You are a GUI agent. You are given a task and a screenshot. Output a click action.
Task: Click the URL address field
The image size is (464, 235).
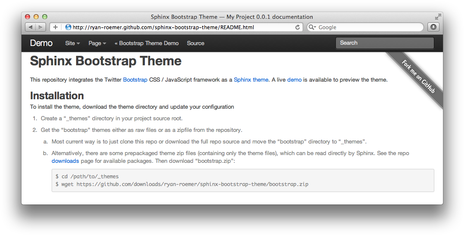point(181,27)
